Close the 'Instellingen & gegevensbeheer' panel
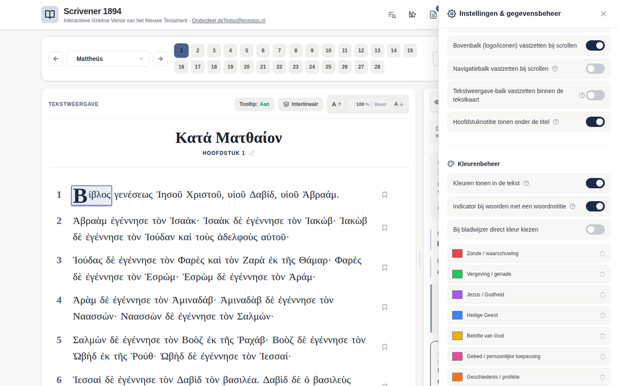Image resolution: width=619 pixels, height=386 pixels. [x=603, y=14]
